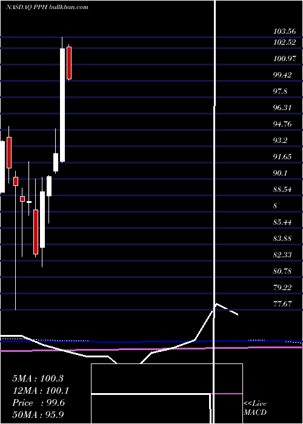Click the 100.97 price axis label

(x=284, y=58)
